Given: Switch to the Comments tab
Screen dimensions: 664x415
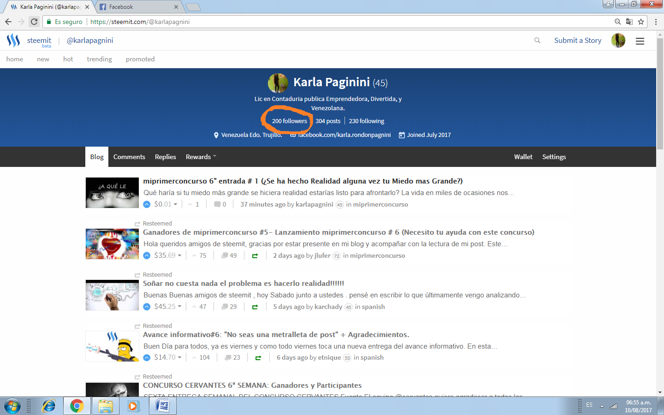Looking at the screenshot, I should coord(129,157).
